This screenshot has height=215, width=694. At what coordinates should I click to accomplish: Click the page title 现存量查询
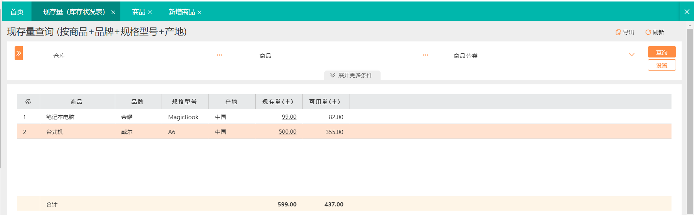(x=30, y=32)
